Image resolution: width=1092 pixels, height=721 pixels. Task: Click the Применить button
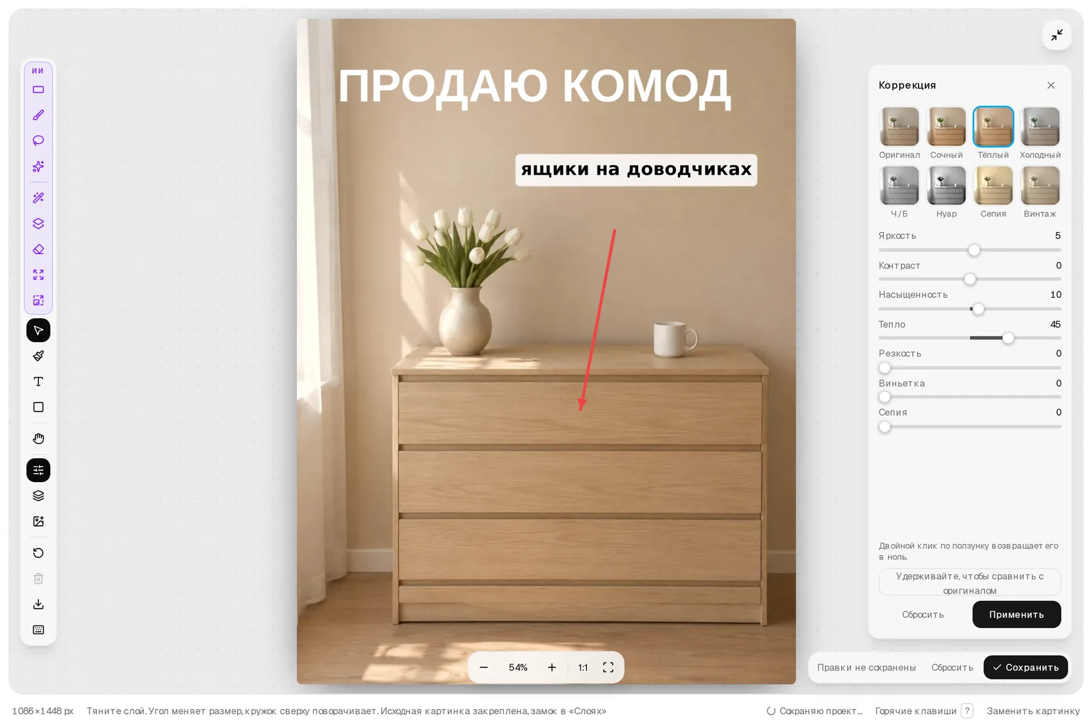click(x=1016, y=614)
